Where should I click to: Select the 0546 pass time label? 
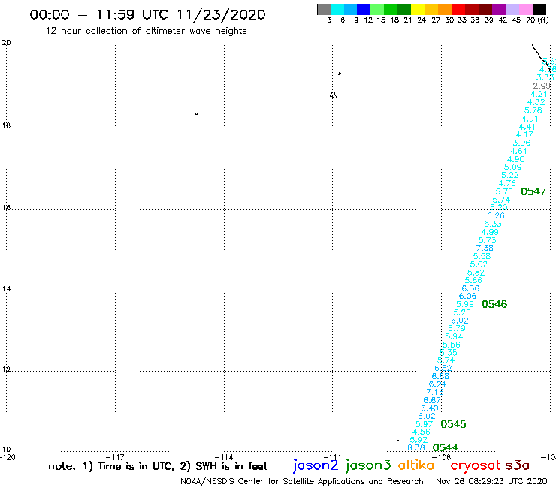click(x=494, y=304)
